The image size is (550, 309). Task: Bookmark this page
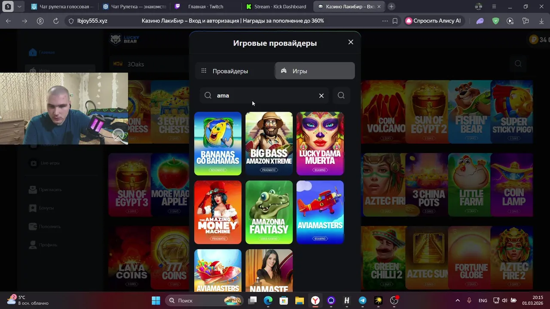395,21
